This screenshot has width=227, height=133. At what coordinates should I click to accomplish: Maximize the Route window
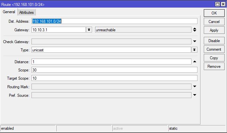pos(217,4)
